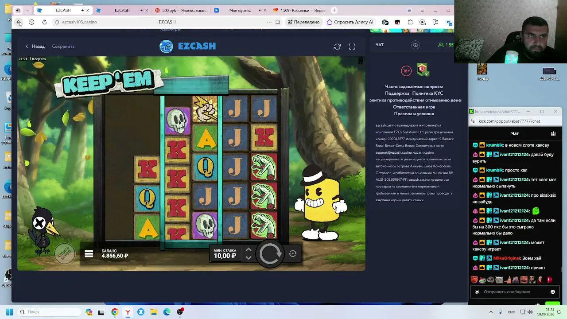Open the game hamburger menu
The image size is (567, 319).
[x=89, y=254]
